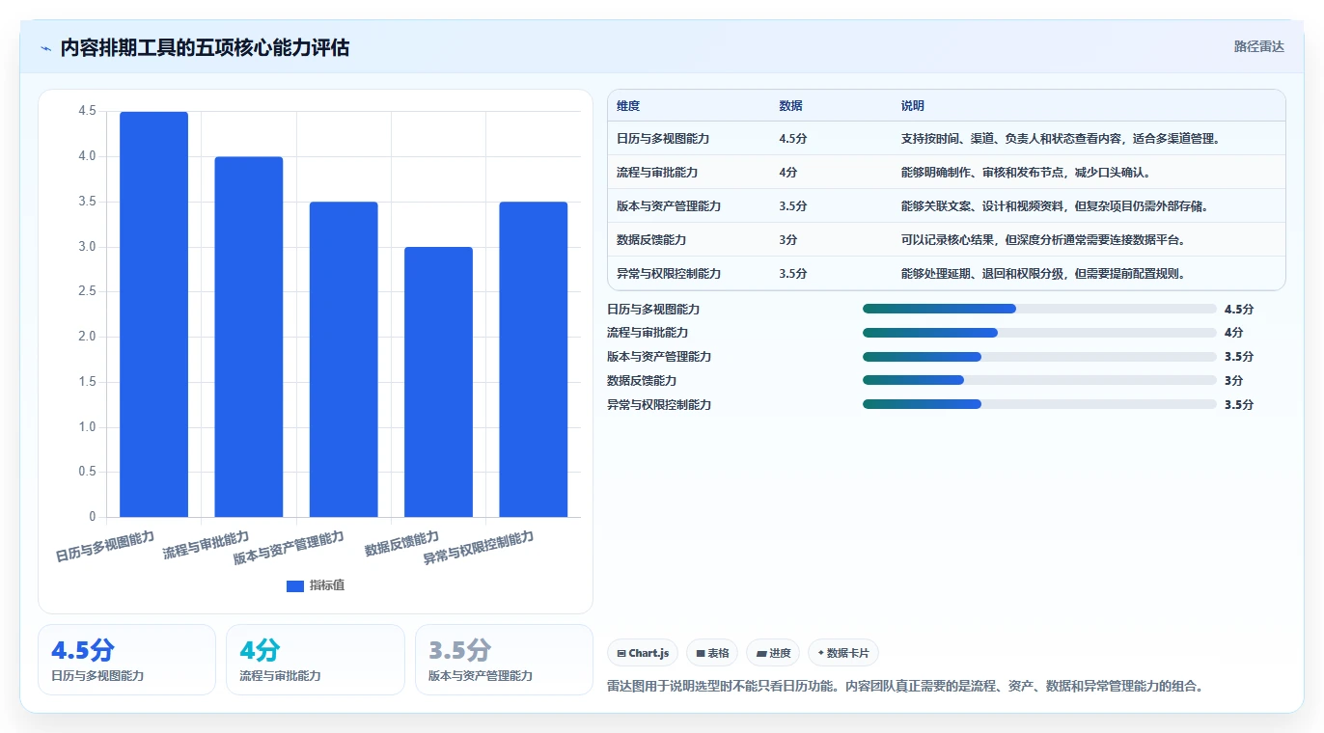Screen dimensions: 1324x733
Task: Click the 异常与权限控制能力 progress bar
Action: click(x=1039, y=404)
